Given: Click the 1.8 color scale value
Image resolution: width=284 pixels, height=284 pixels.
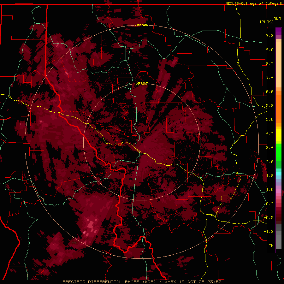Looking at the screenshot, I should [x=270, y=176].
